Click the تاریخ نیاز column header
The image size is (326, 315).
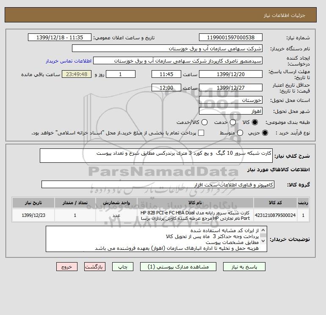coord(33,203)
